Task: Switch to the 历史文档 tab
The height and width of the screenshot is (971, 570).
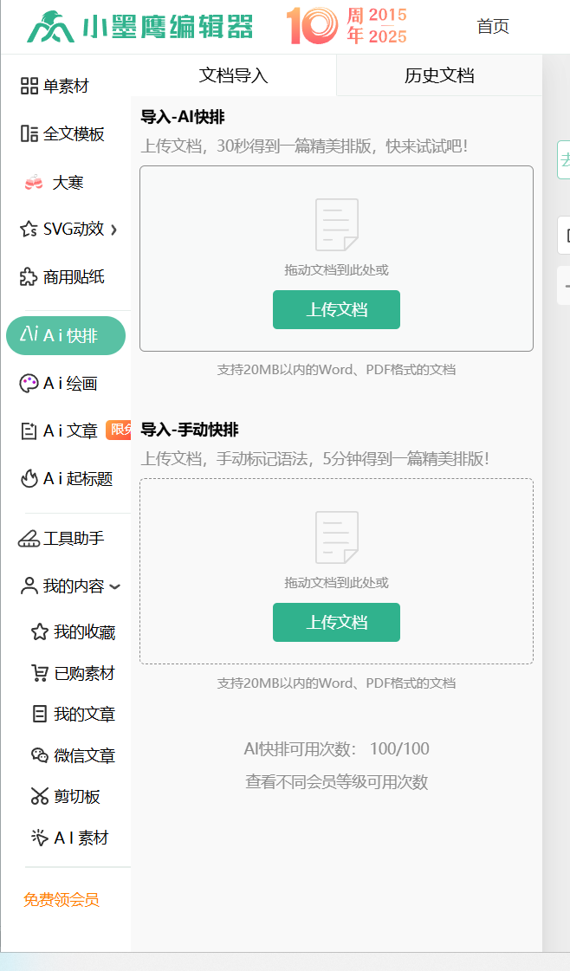Action: pos(439,75)
